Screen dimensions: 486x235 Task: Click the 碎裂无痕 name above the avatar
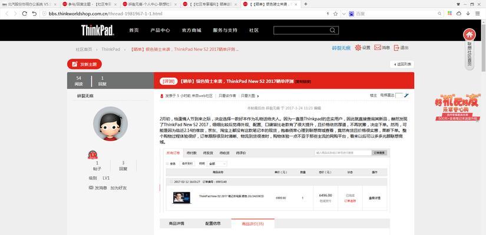click(x=85, y=96)
